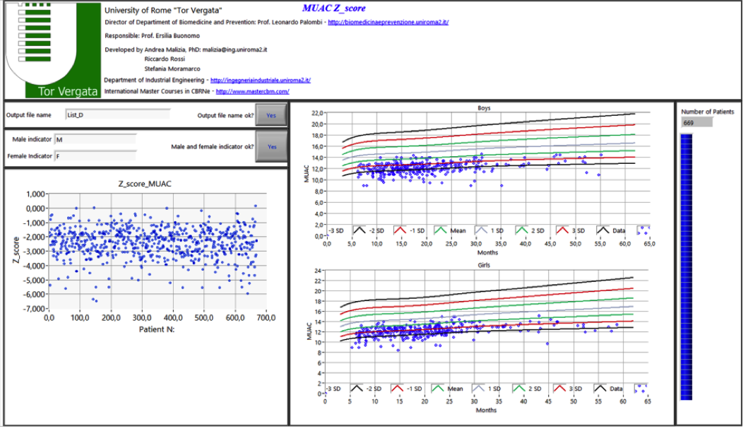Click the 2 SD red line icon in Girls legend

pyautogui.click(x=561, y=389)
